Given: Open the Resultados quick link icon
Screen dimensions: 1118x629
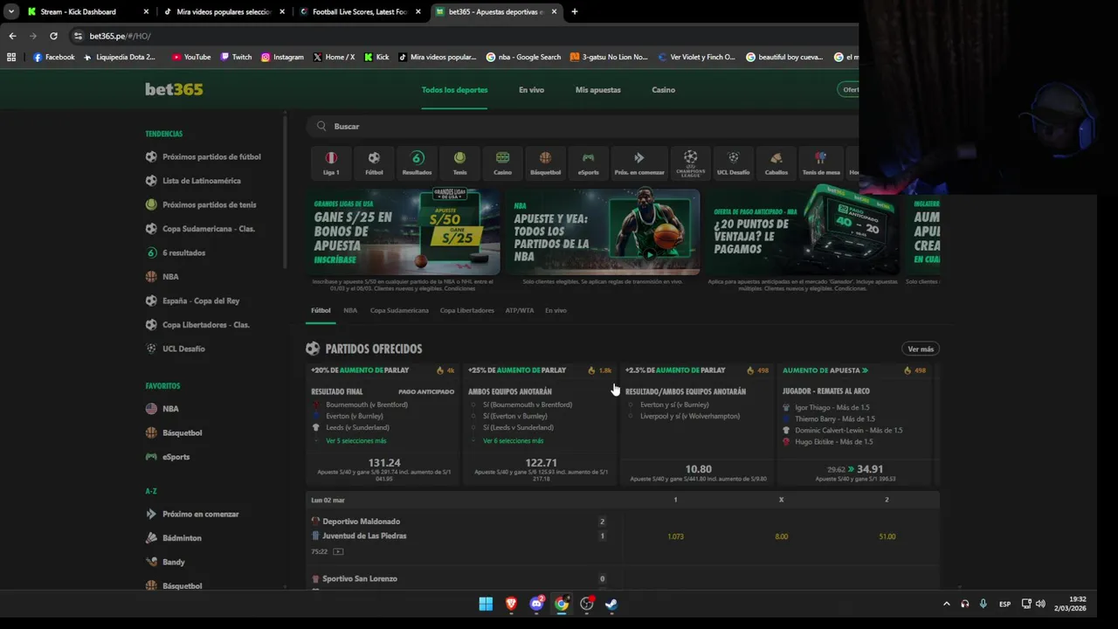Looking at the screenshot, I should [417, 162].
